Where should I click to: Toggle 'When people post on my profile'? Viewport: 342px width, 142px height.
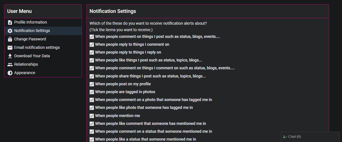tap(92, 84)
